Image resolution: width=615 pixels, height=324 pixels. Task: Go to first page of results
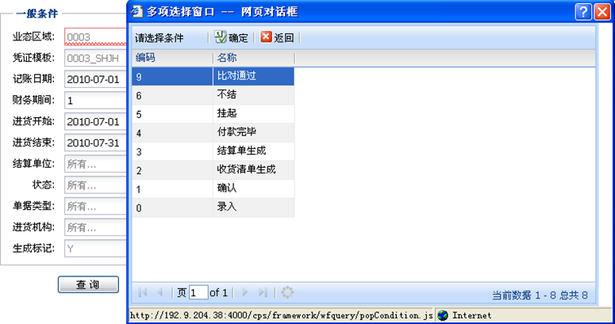click(143, 292)
